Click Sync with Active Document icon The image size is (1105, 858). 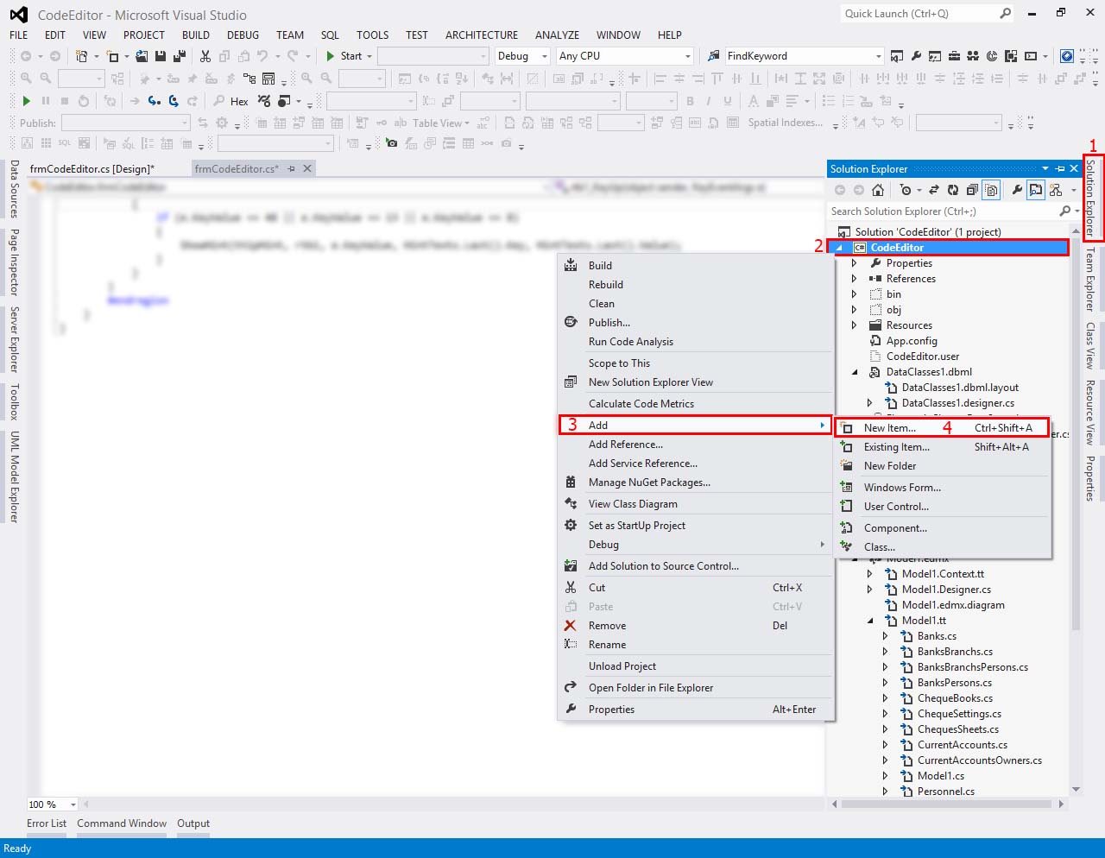936,190
